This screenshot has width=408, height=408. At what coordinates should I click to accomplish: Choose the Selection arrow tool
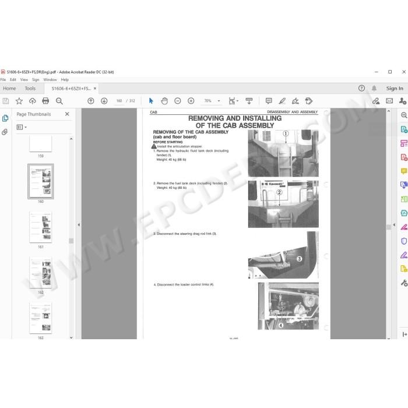(151, 101)
